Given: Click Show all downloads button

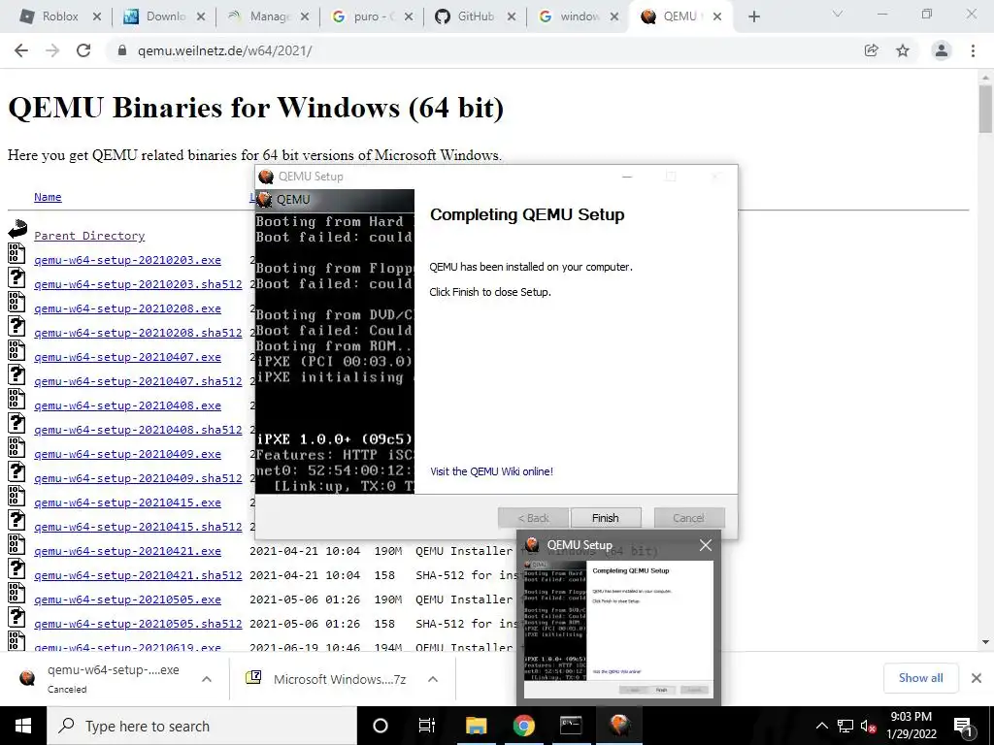Looking at the screenshot, I should click(x=920, y=678).
